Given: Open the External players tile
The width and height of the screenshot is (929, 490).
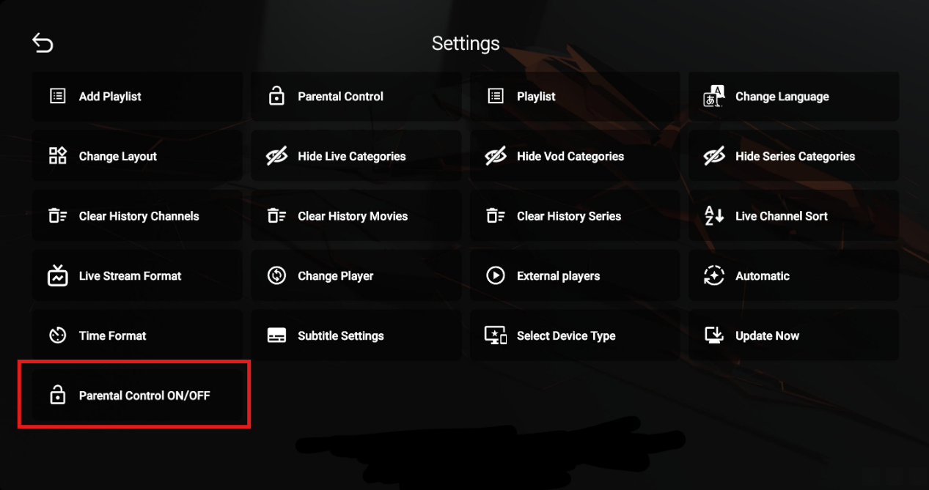Looking at the screenshot, I should click(575, 276).
